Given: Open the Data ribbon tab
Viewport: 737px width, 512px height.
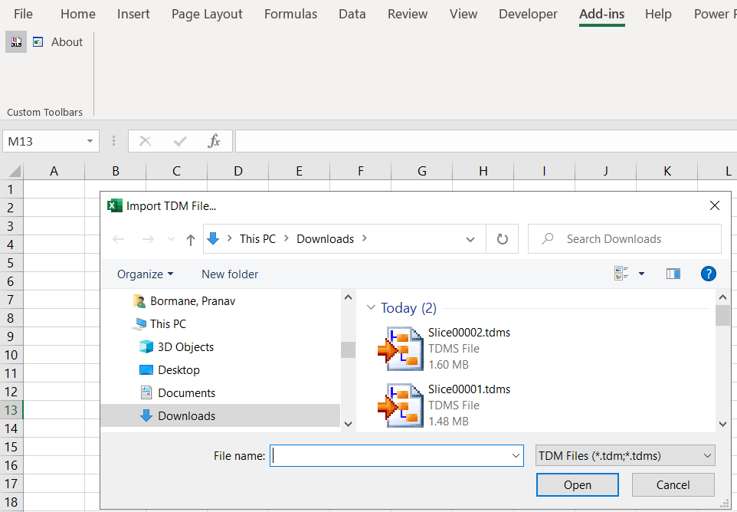Looking at the screenshot, I should (352, 14).
